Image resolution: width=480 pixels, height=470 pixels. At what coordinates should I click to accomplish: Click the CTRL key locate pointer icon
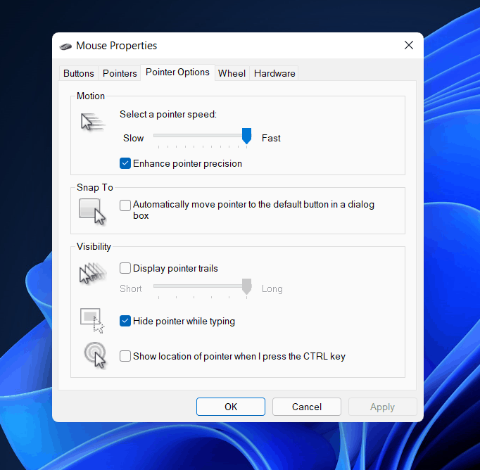coord(95,355)
